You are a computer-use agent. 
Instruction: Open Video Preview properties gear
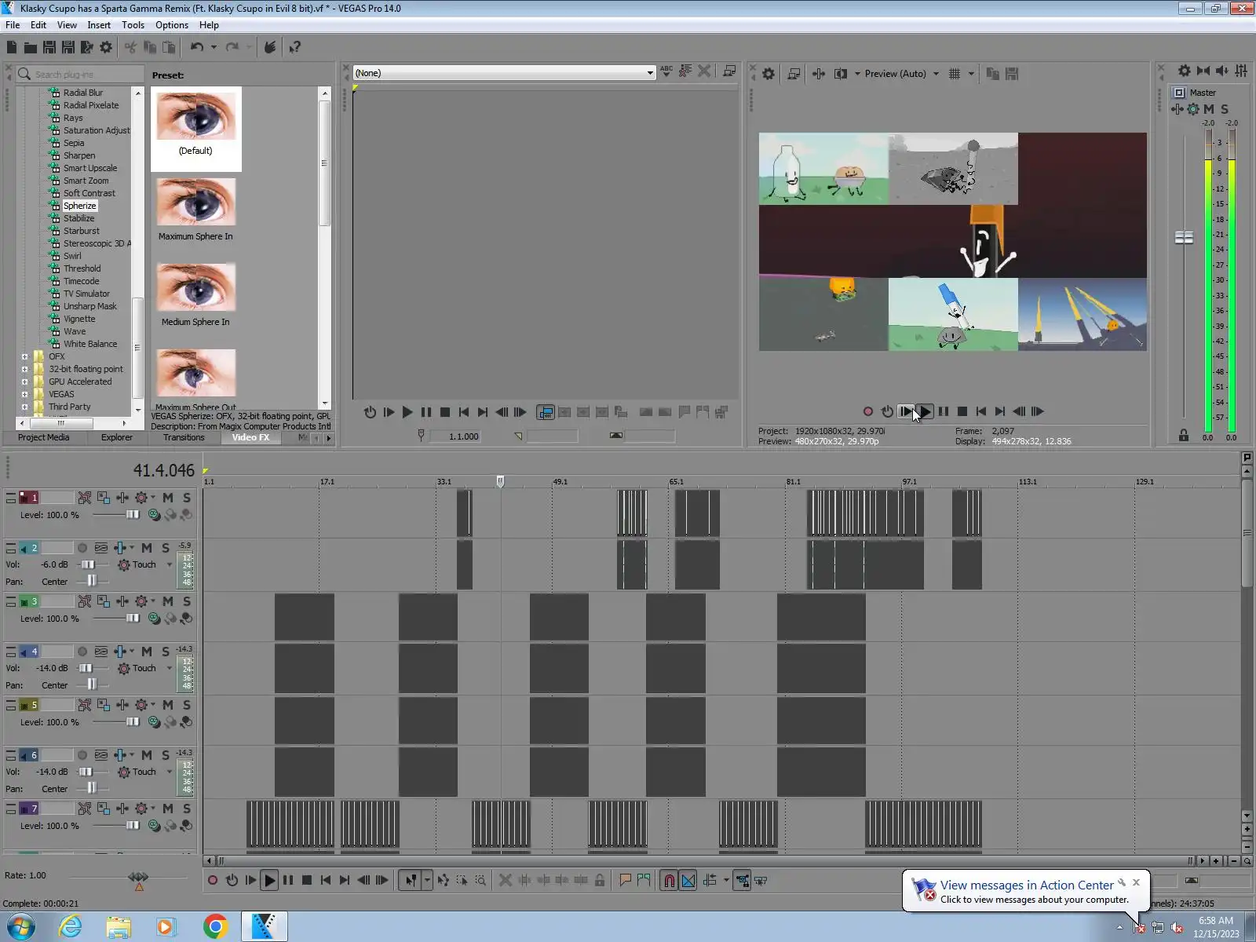(769, 74)
